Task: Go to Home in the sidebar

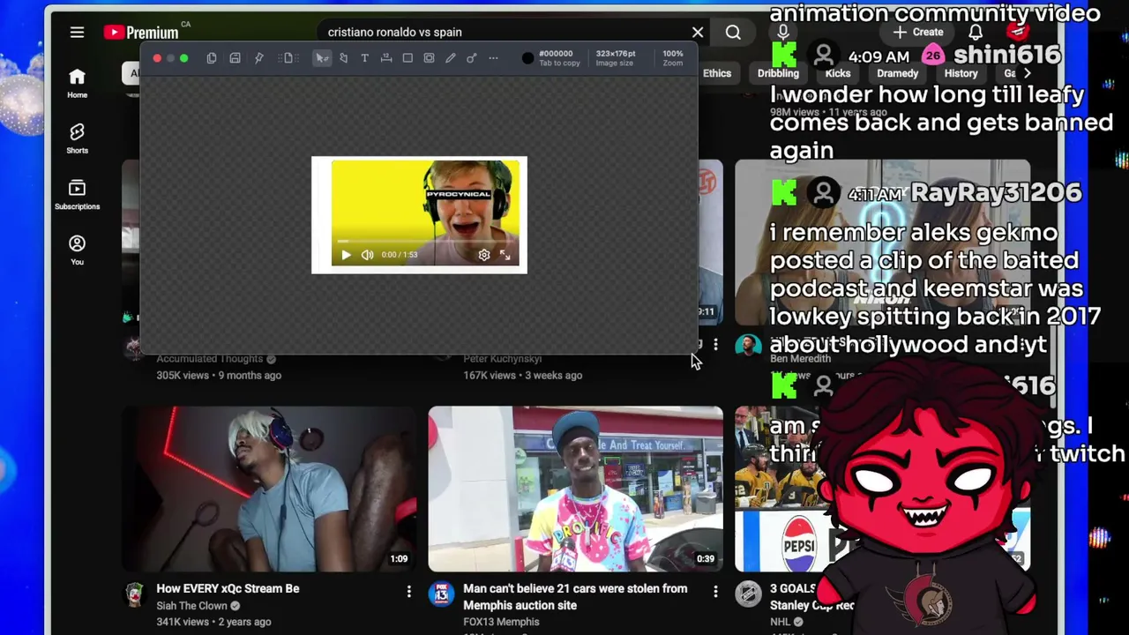Action: coord(78,84)
